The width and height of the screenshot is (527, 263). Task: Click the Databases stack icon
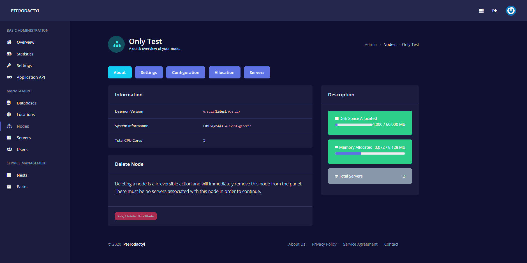pyautogui.click(x=9, y=103)
